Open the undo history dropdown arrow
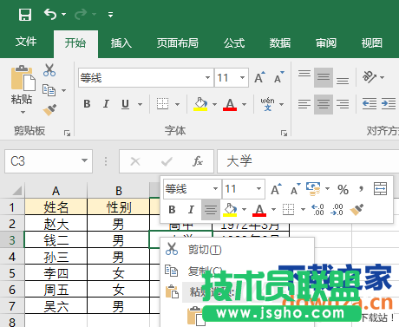Screen dimensions: 399x327 63,14
